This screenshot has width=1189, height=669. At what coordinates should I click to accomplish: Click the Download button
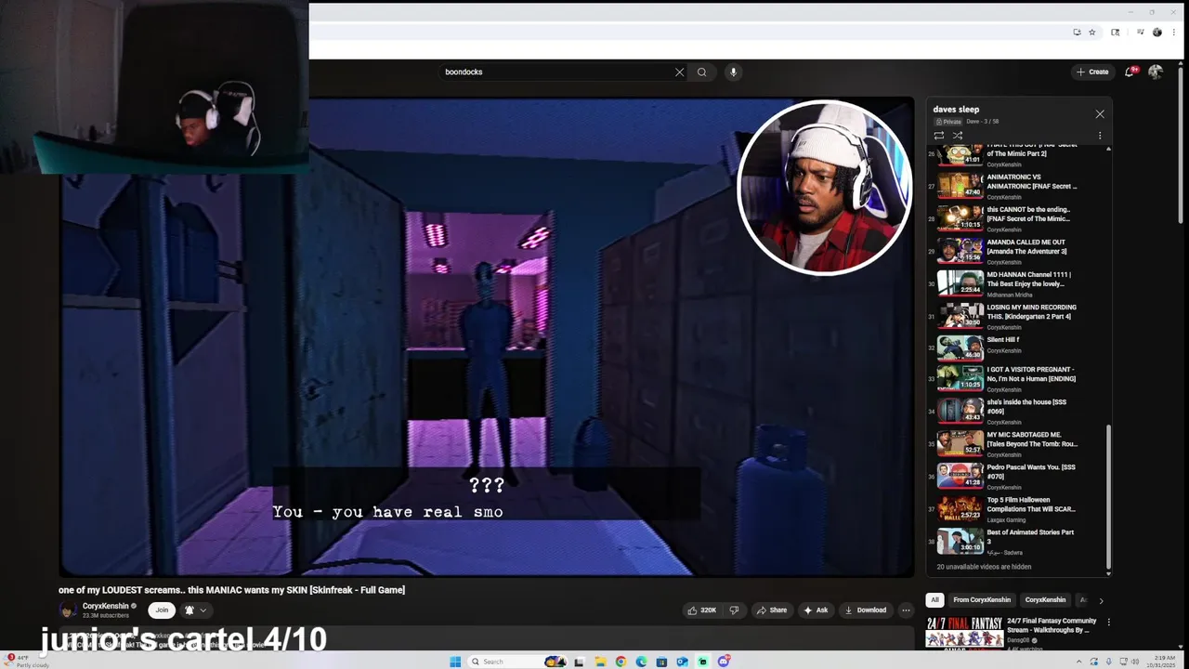pos(866,610)
